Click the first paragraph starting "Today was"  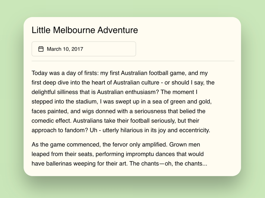click(123, 101)
